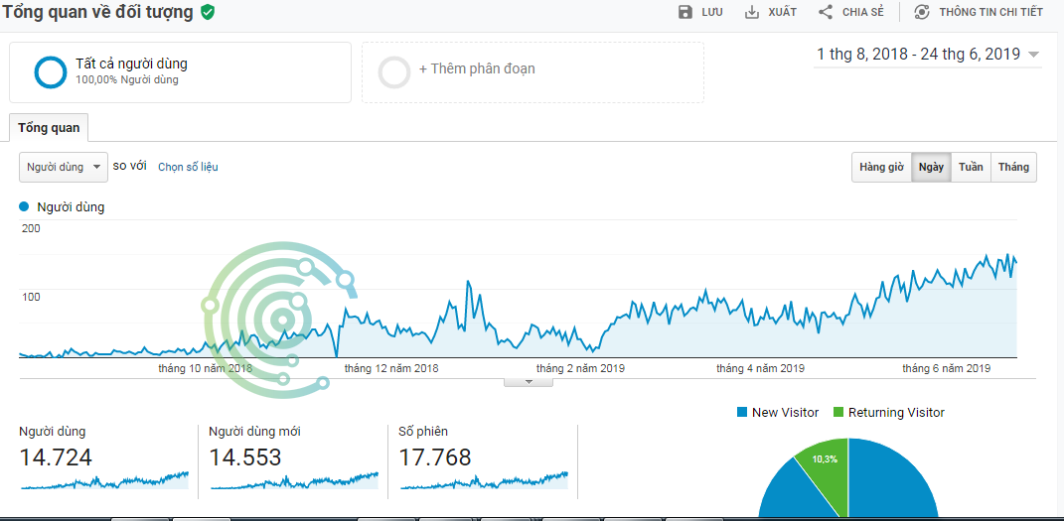
Task: Click the 'Số phiên' value 17.768
Action: pyautogui.click(x=435, y=457)
